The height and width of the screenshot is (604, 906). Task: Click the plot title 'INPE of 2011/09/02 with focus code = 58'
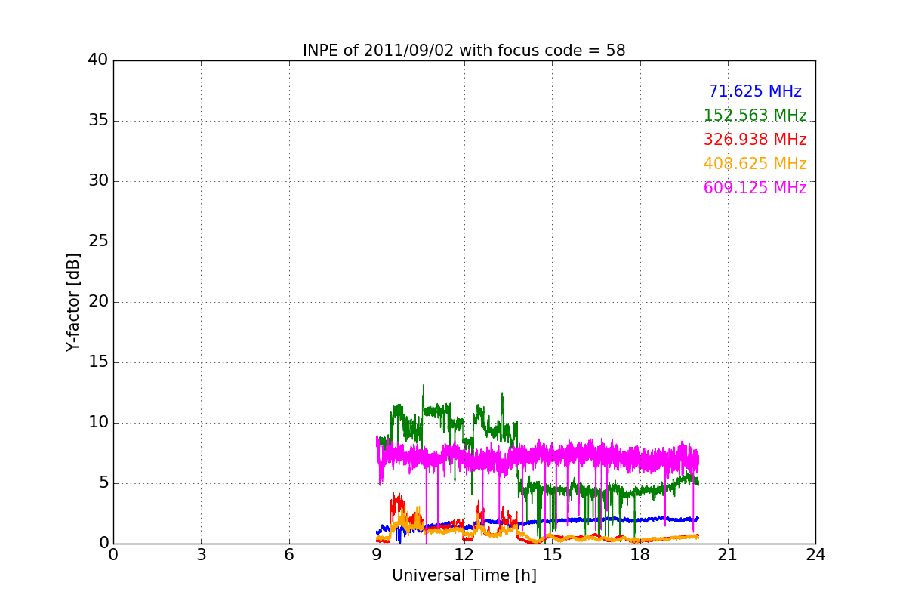click(464, 51)
